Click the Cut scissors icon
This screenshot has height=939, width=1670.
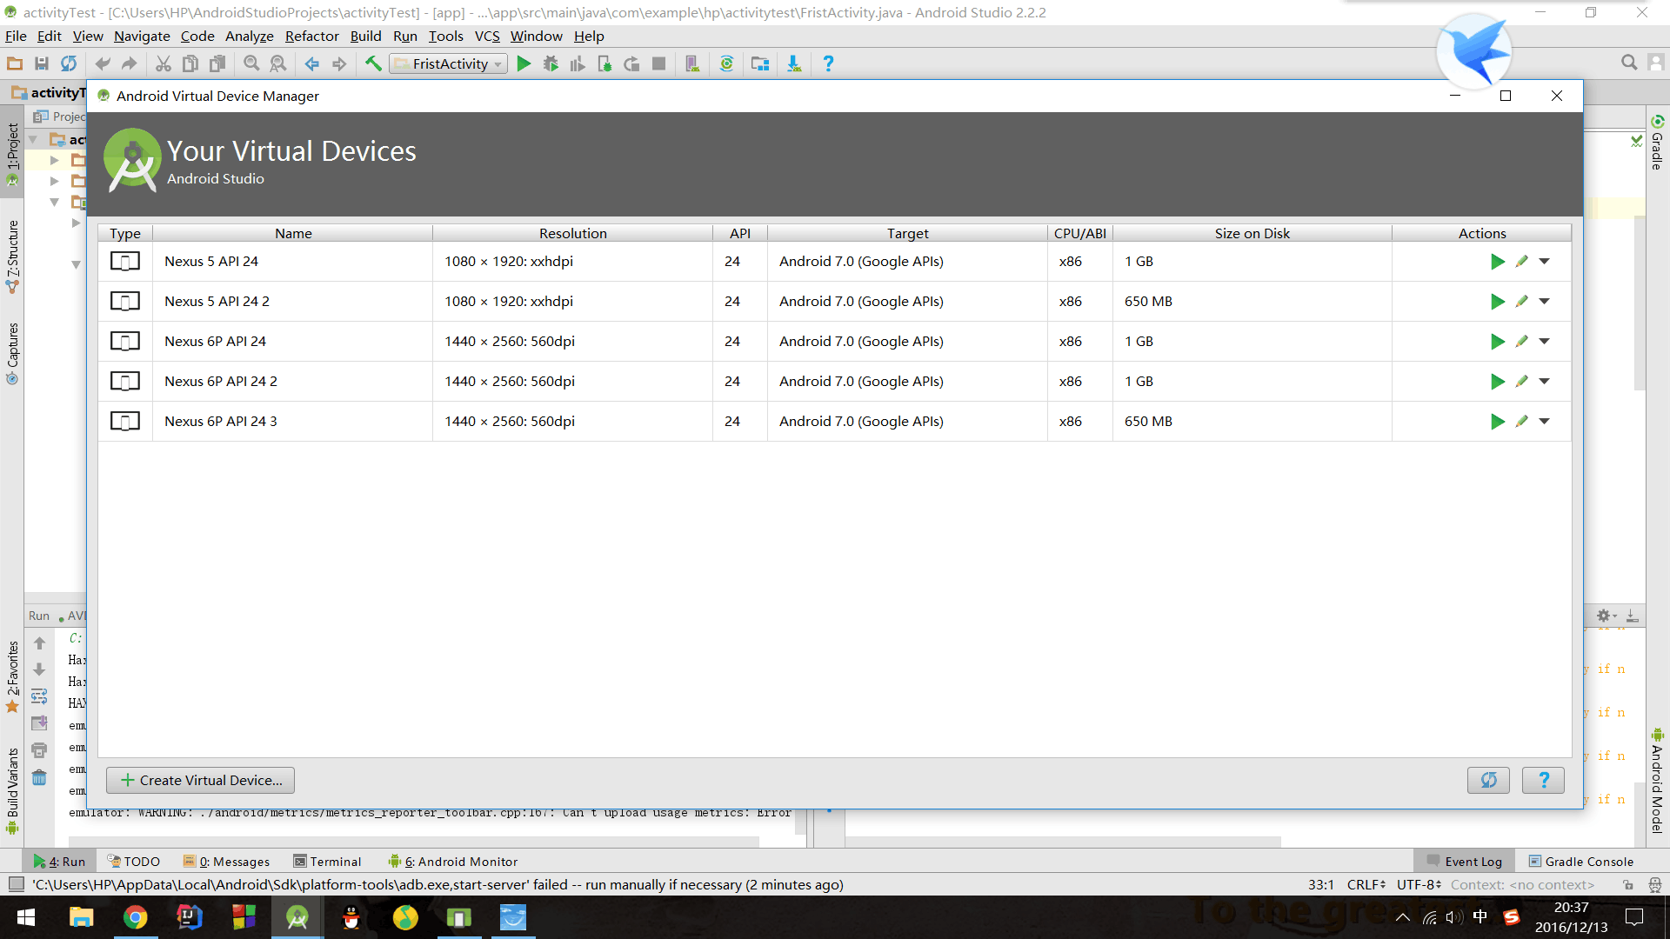pos(164,63)
